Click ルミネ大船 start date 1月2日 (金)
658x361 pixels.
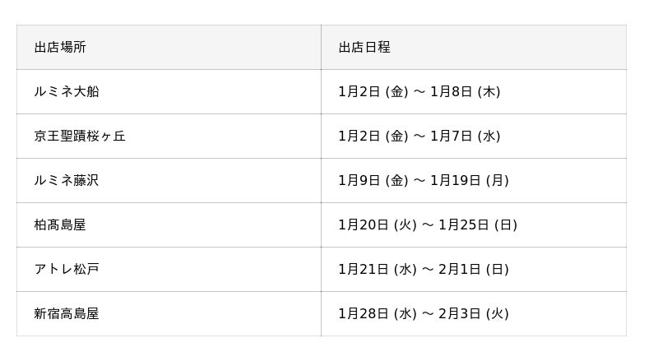click(x=373, y=91)
